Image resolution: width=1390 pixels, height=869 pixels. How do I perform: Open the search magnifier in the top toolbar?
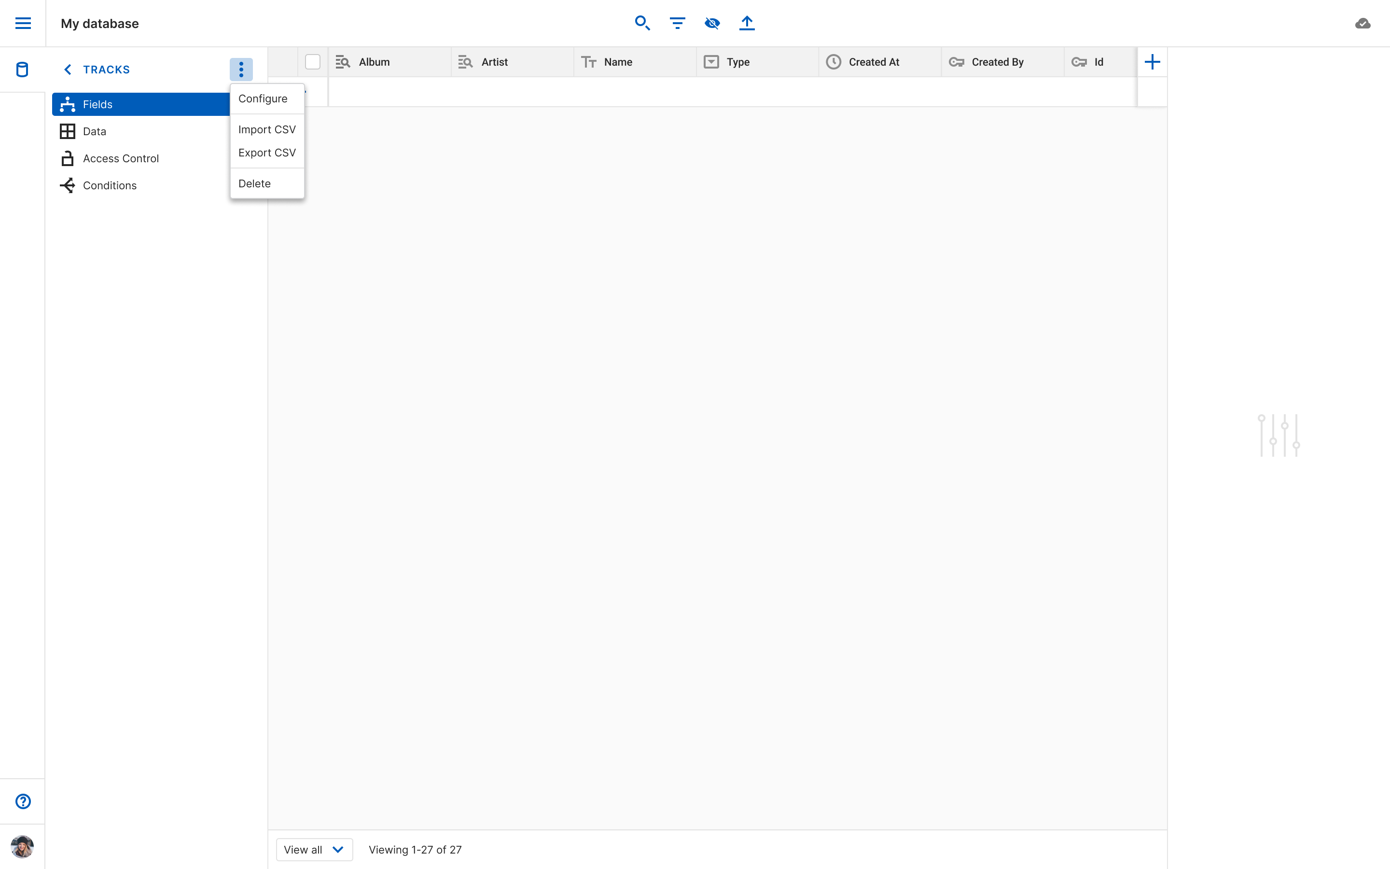642,23
